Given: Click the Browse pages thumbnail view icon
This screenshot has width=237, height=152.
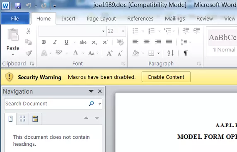Looking at the screenshot, I should click(x=22, y=119).
